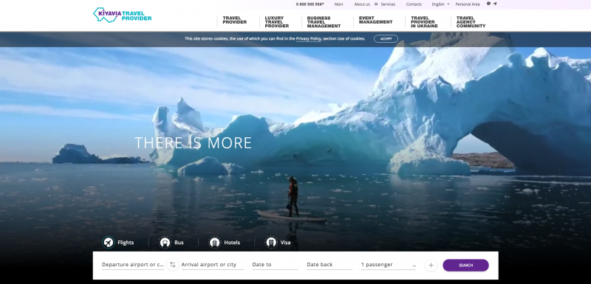Swap departure and arrival airports

point(173,265)
